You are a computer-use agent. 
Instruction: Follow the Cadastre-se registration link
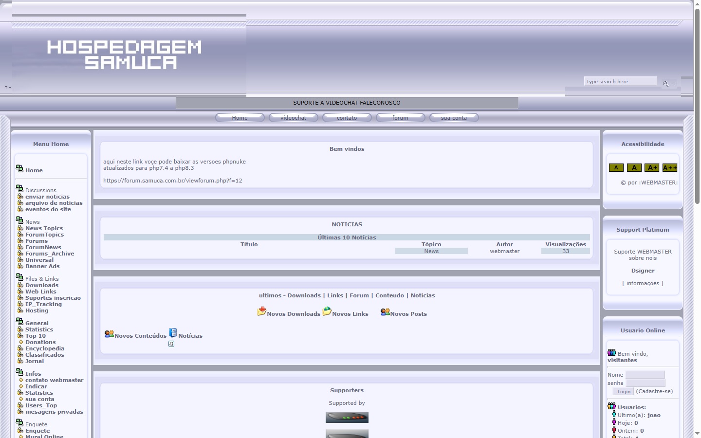click(x=654, y=391)
